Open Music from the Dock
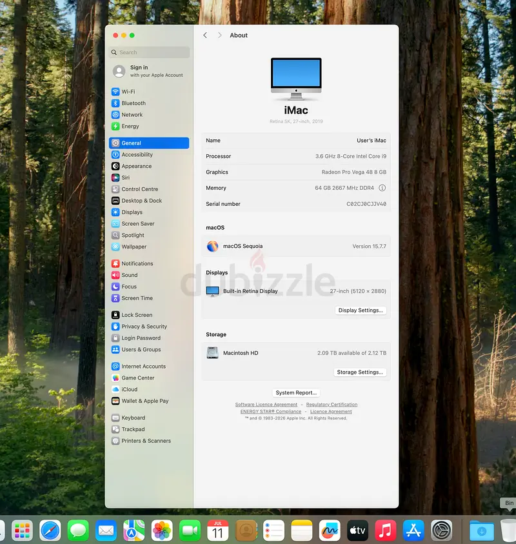 pos(385,530)
